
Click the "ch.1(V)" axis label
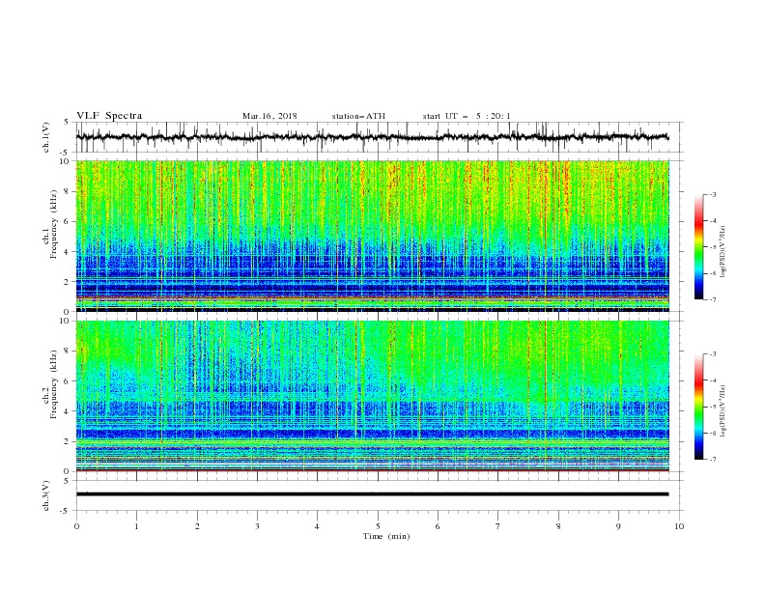coord(46,137)
